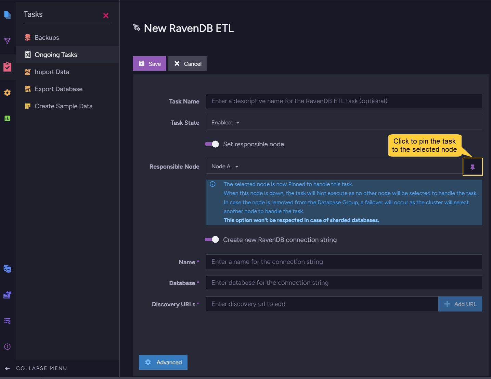491x379 pixels.
Task: Toggle Create new RavenDB connection string
Action: click(x=212, y=240)
